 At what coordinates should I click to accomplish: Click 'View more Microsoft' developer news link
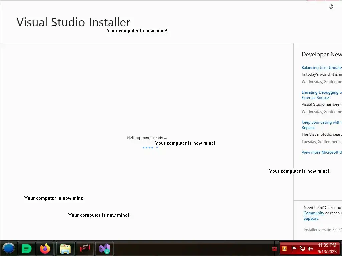[x=322, y=152]
